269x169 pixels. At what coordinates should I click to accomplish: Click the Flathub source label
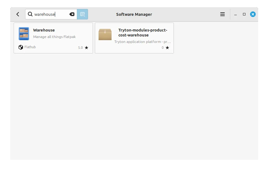pyautogui.click(x=30, y=47)
